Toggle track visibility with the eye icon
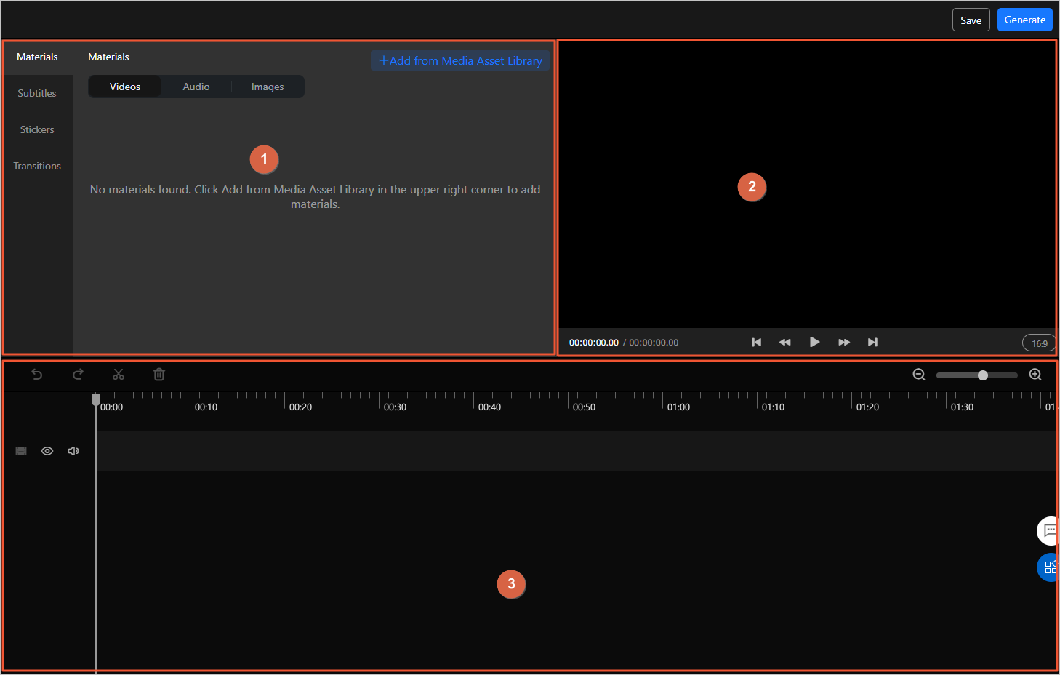Viewport: 1060px width, 675px height. click(47, 451)
